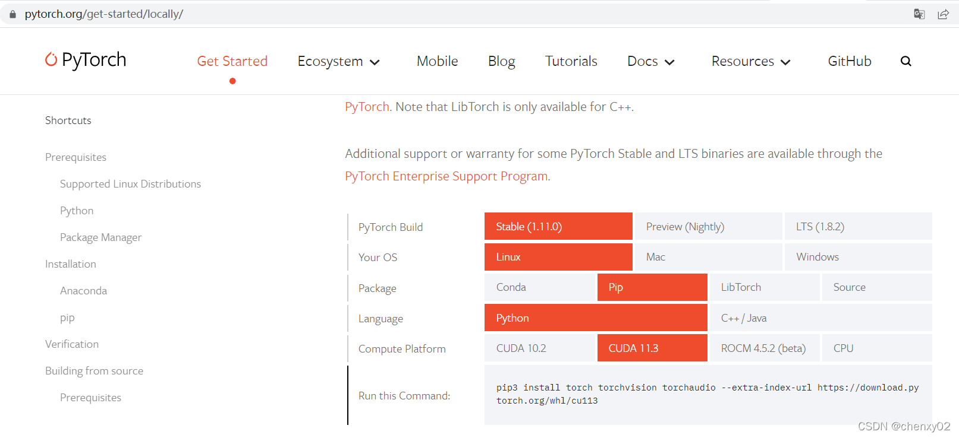Select Python language option
The height and width of the screenshot is (438, 959).
[596, 318]
